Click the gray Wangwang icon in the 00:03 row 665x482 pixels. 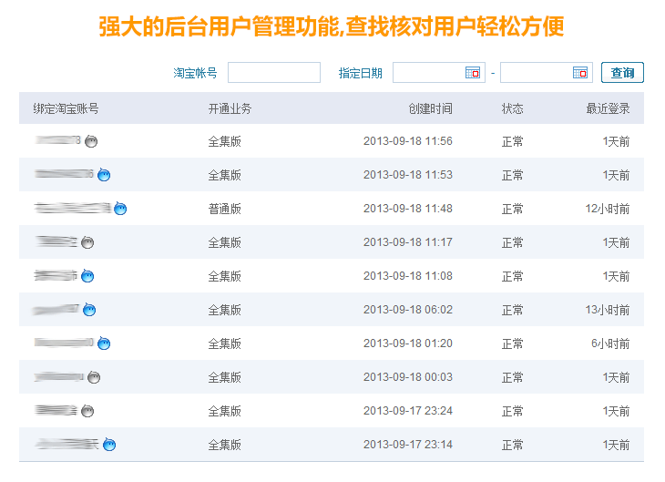tap(93, 377)
